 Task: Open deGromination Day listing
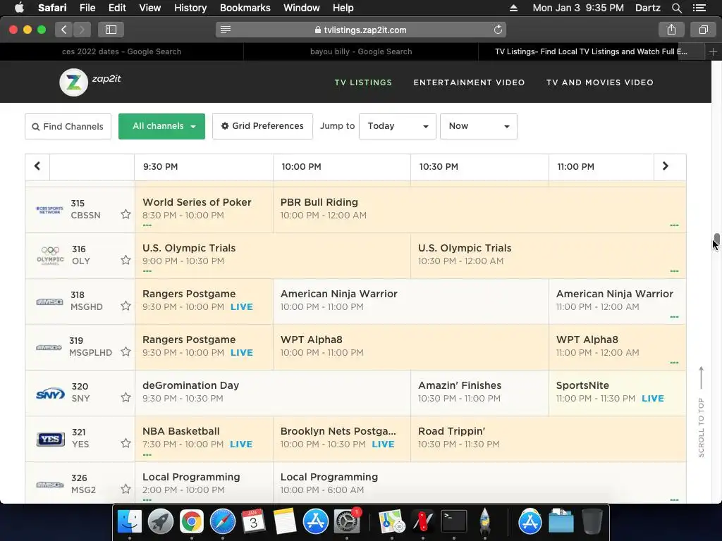pyautogui.click(x=273, y=393)
